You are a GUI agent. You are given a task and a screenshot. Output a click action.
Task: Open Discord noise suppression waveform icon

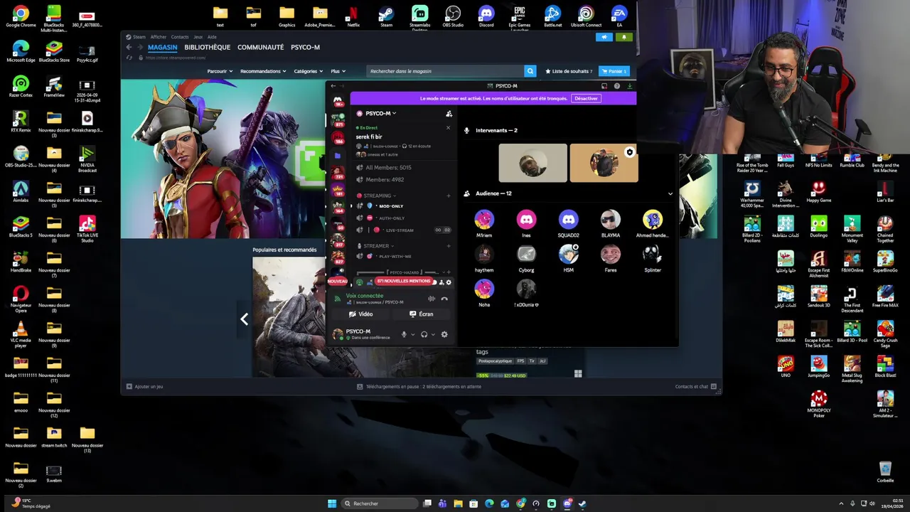coord(432,299)
